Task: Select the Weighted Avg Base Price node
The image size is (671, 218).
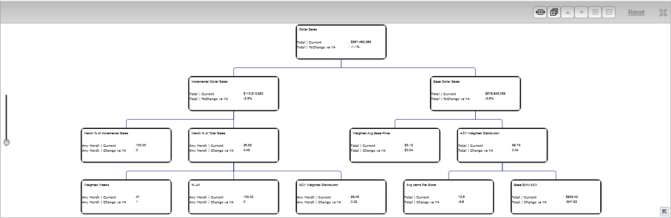Action: (x=395, y=145)
